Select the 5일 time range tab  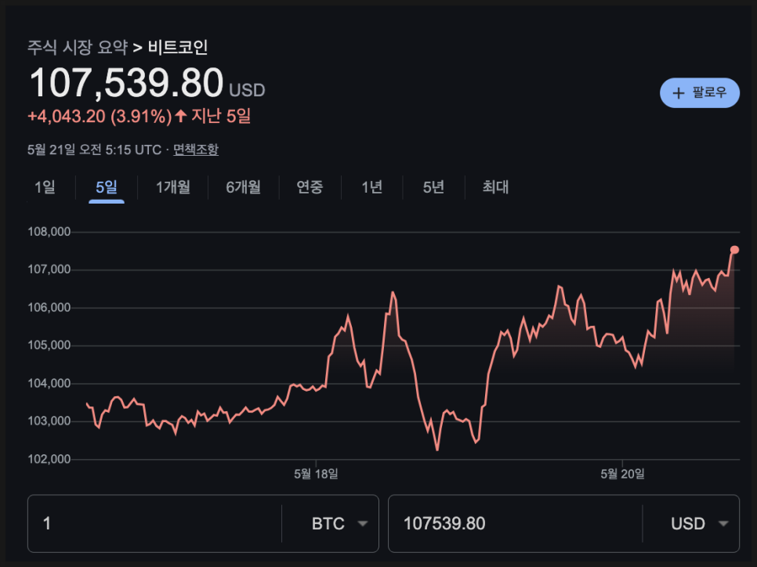(x=107, y=187)
